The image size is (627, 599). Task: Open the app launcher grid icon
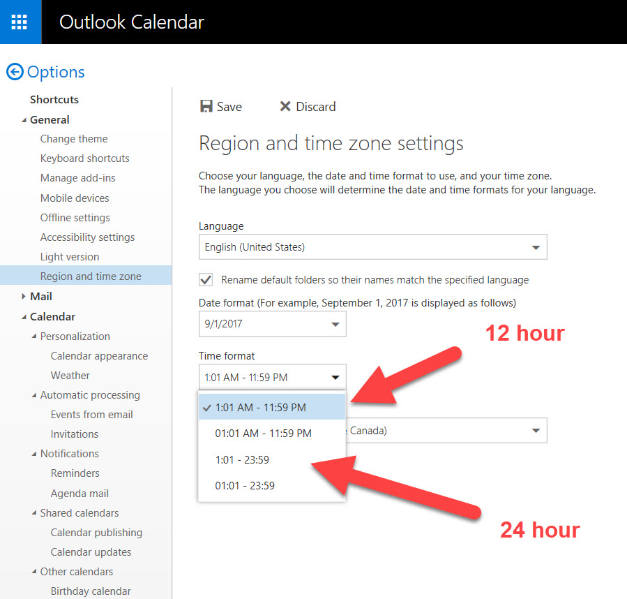point(20,22)
